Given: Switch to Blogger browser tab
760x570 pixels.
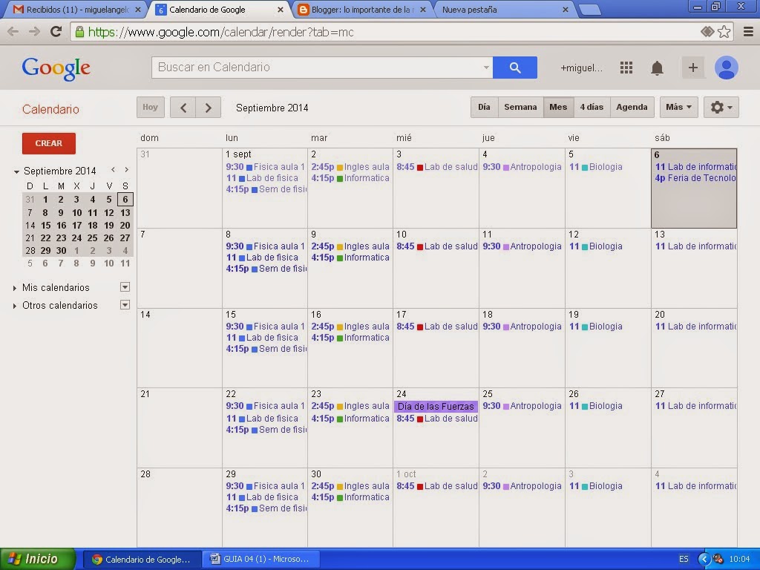Looking at the screenshot, I should click(361, 10).
